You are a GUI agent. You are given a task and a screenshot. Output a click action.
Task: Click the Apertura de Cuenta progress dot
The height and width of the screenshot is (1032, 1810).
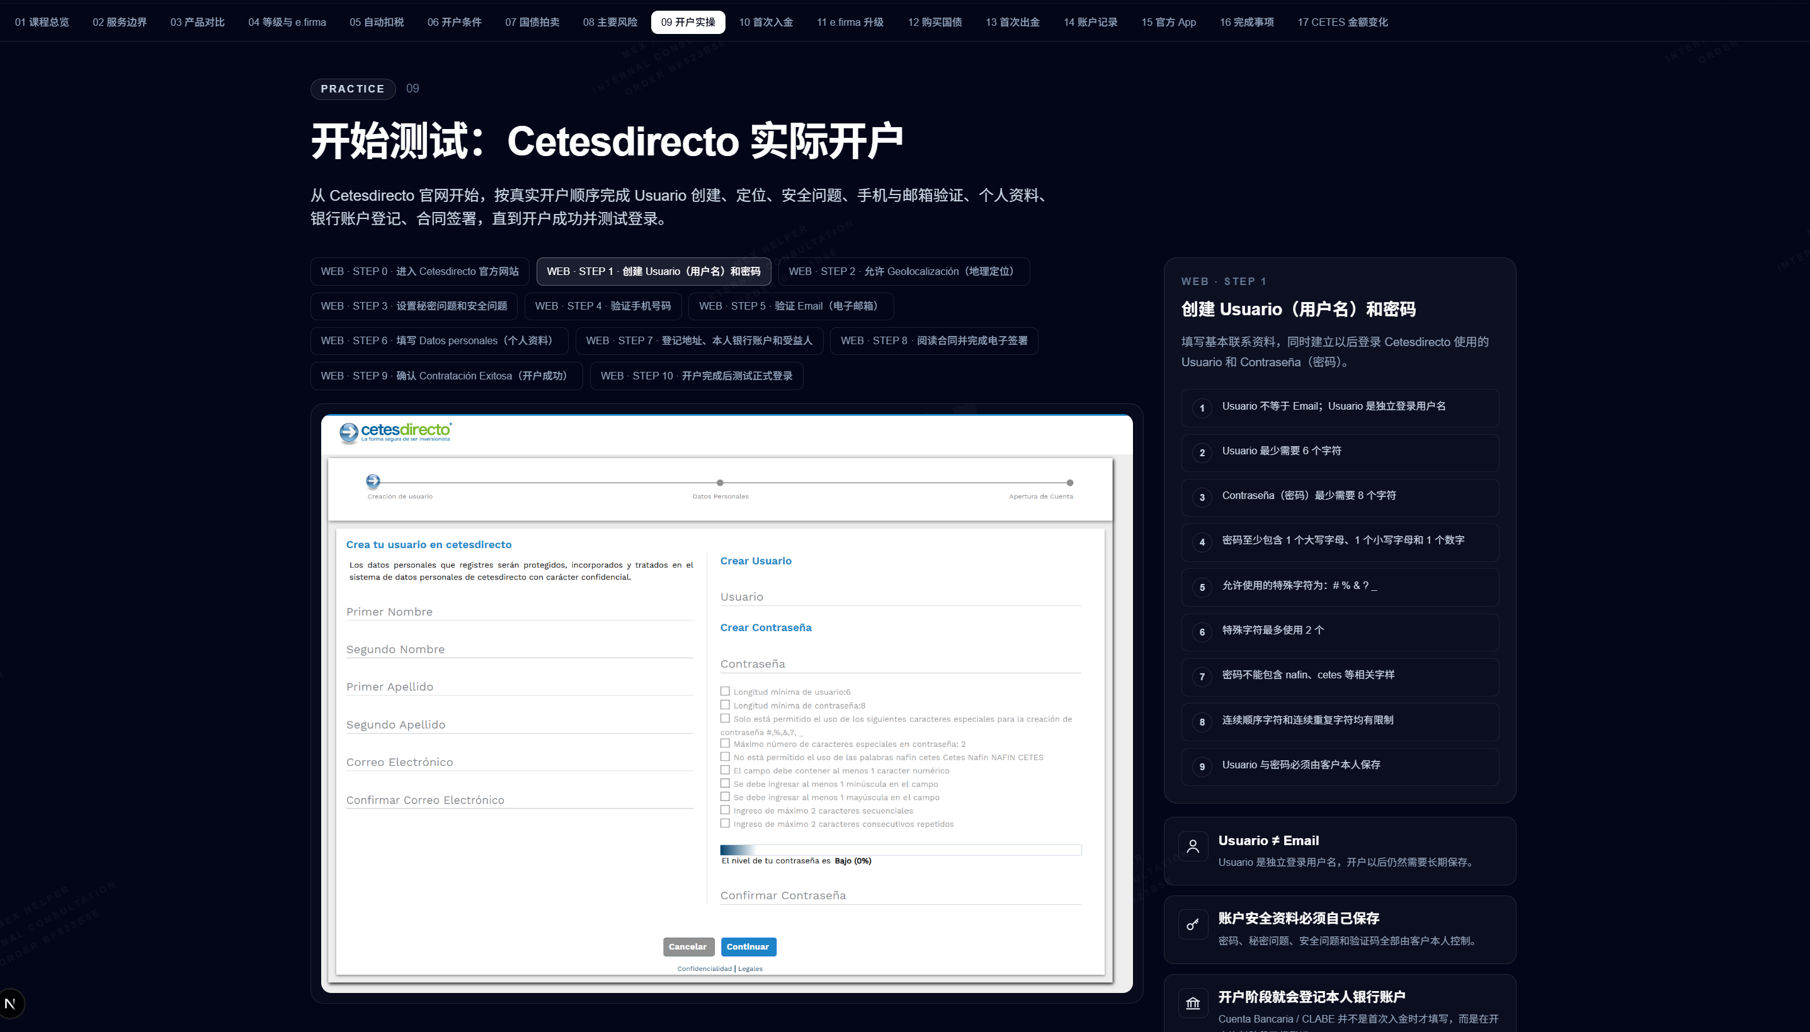pos(1070,483)
